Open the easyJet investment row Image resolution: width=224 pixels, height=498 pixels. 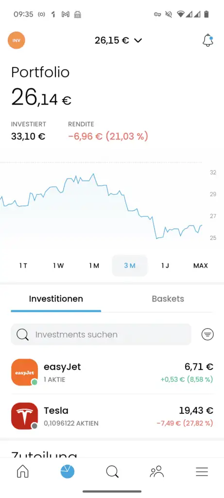pyautogui.click(x=112, y=372)
